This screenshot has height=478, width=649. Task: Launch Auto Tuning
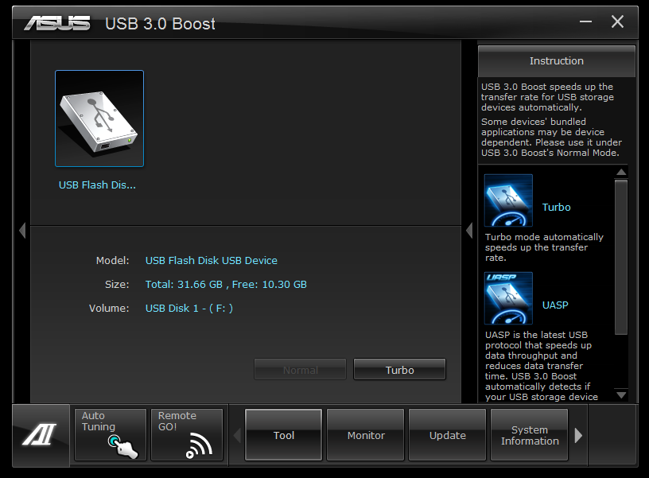[x=111, y=435]
